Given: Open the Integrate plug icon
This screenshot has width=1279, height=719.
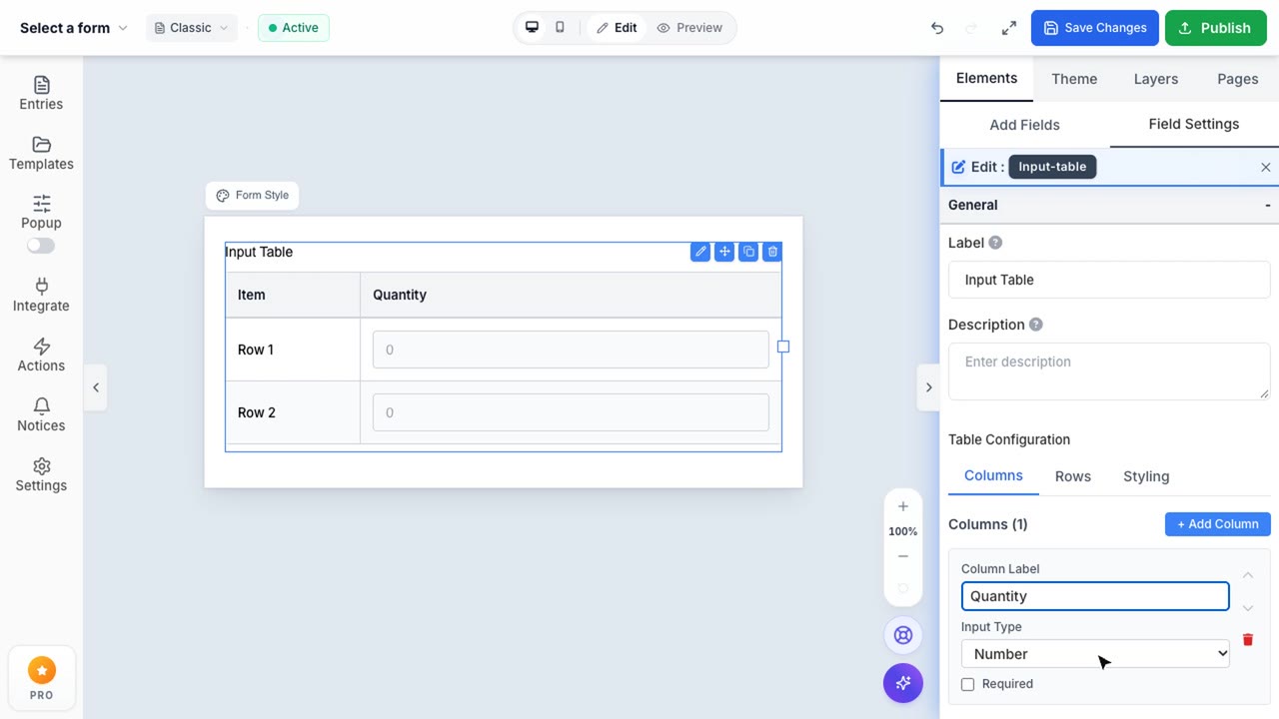Looking at the screenshot, I should [x=41, y=286].
